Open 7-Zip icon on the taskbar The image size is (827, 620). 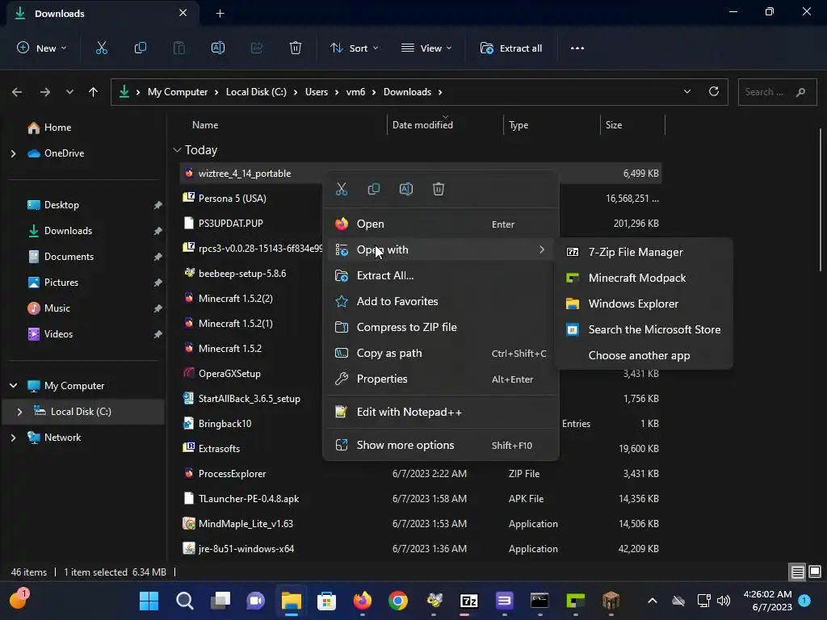pos(469,601)
